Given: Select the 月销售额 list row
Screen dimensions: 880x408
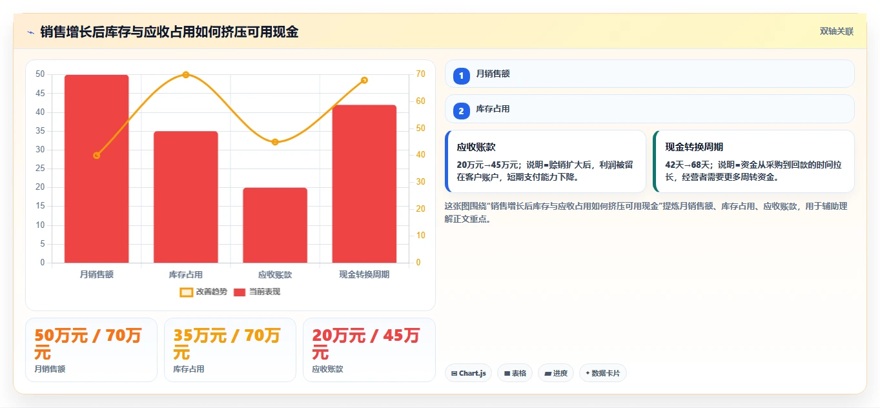Looking at the screenshot, I should pos(650,74).
